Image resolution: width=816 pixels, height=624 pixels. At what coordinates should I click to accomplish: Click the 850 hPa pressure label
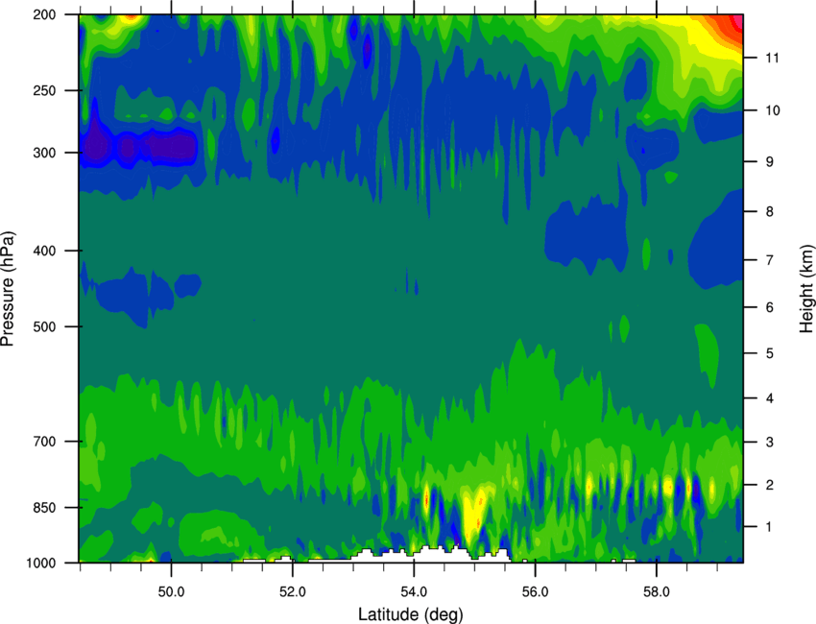(45, 508)
